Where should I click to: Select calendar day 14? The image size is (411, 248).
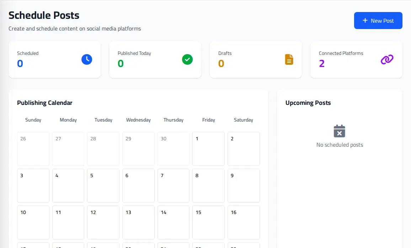(x=174, y=222)
